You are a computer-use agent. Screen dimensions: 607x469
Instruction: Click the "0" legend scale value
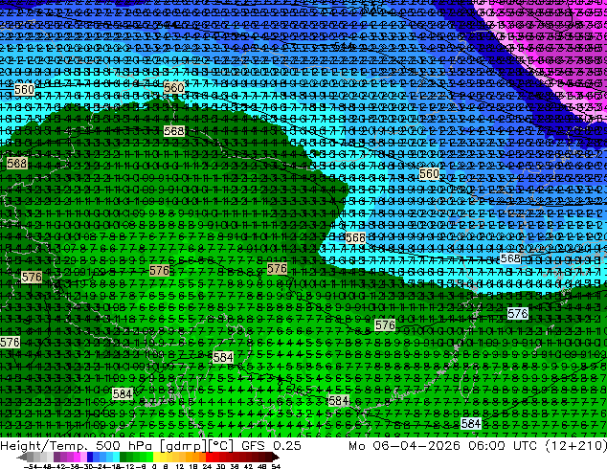154,466
